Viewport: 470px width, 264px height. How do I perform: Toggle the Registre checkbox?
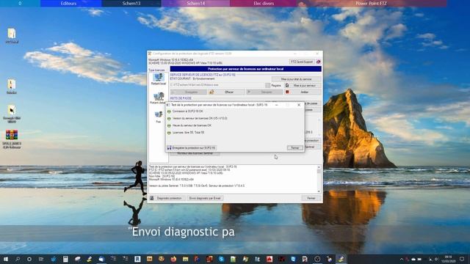(x=267, y=86)
